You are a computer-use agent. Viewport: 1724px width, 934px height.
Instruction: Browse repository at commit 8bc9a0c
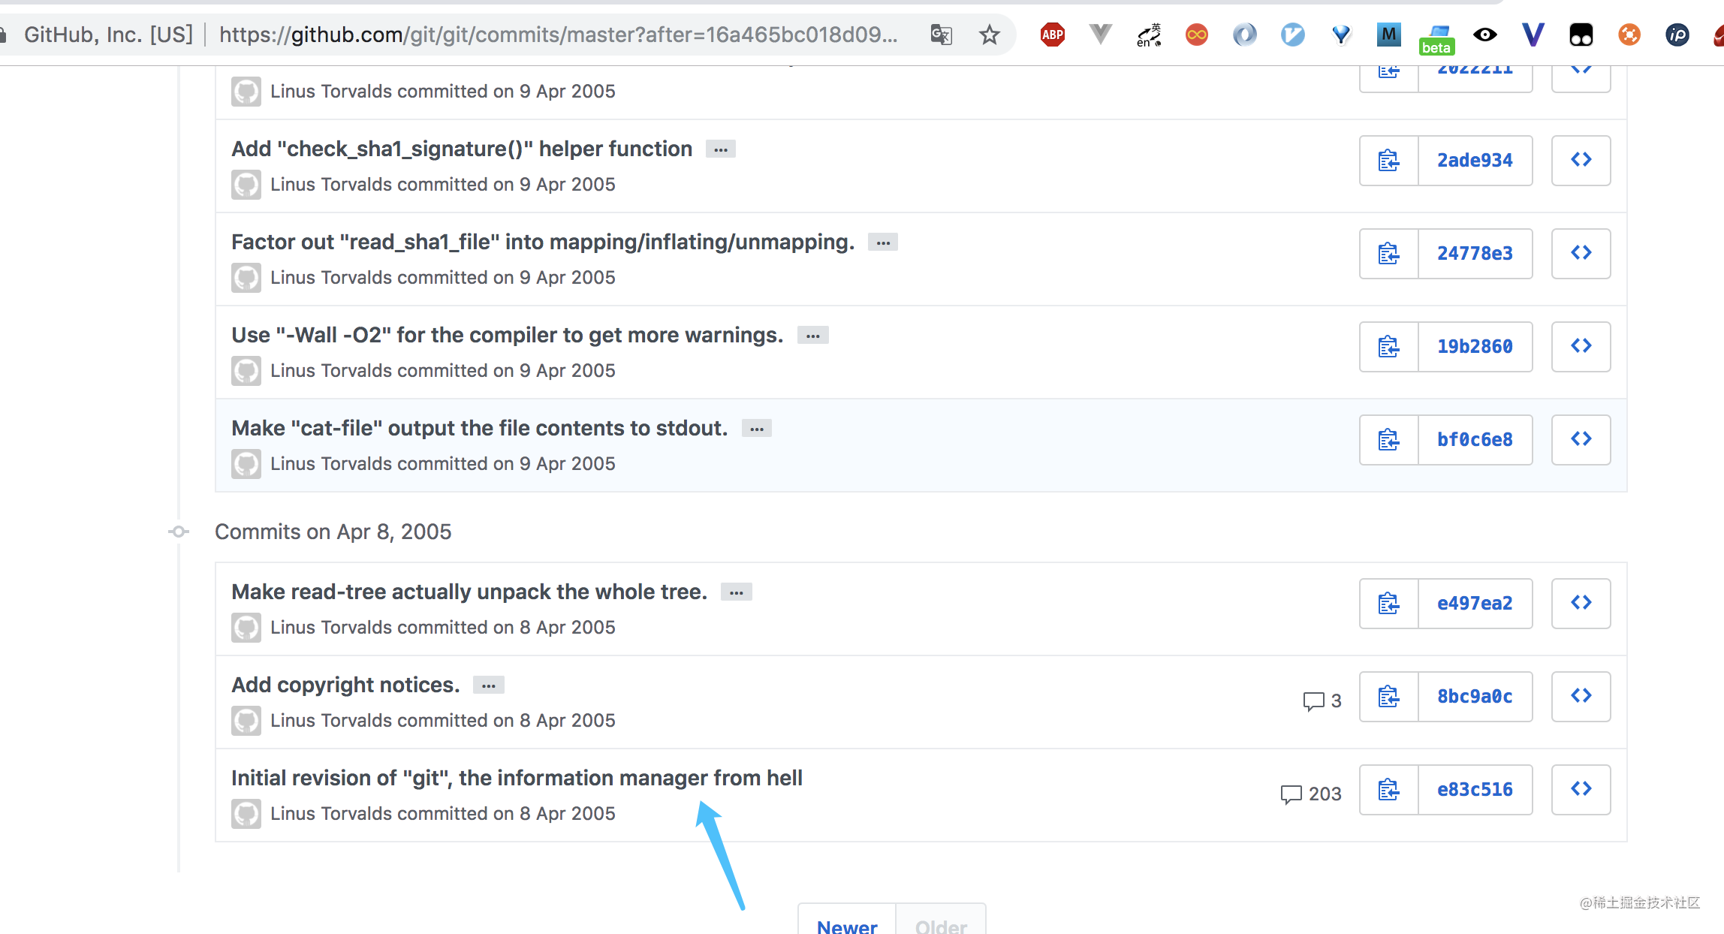coord(1581,697)
